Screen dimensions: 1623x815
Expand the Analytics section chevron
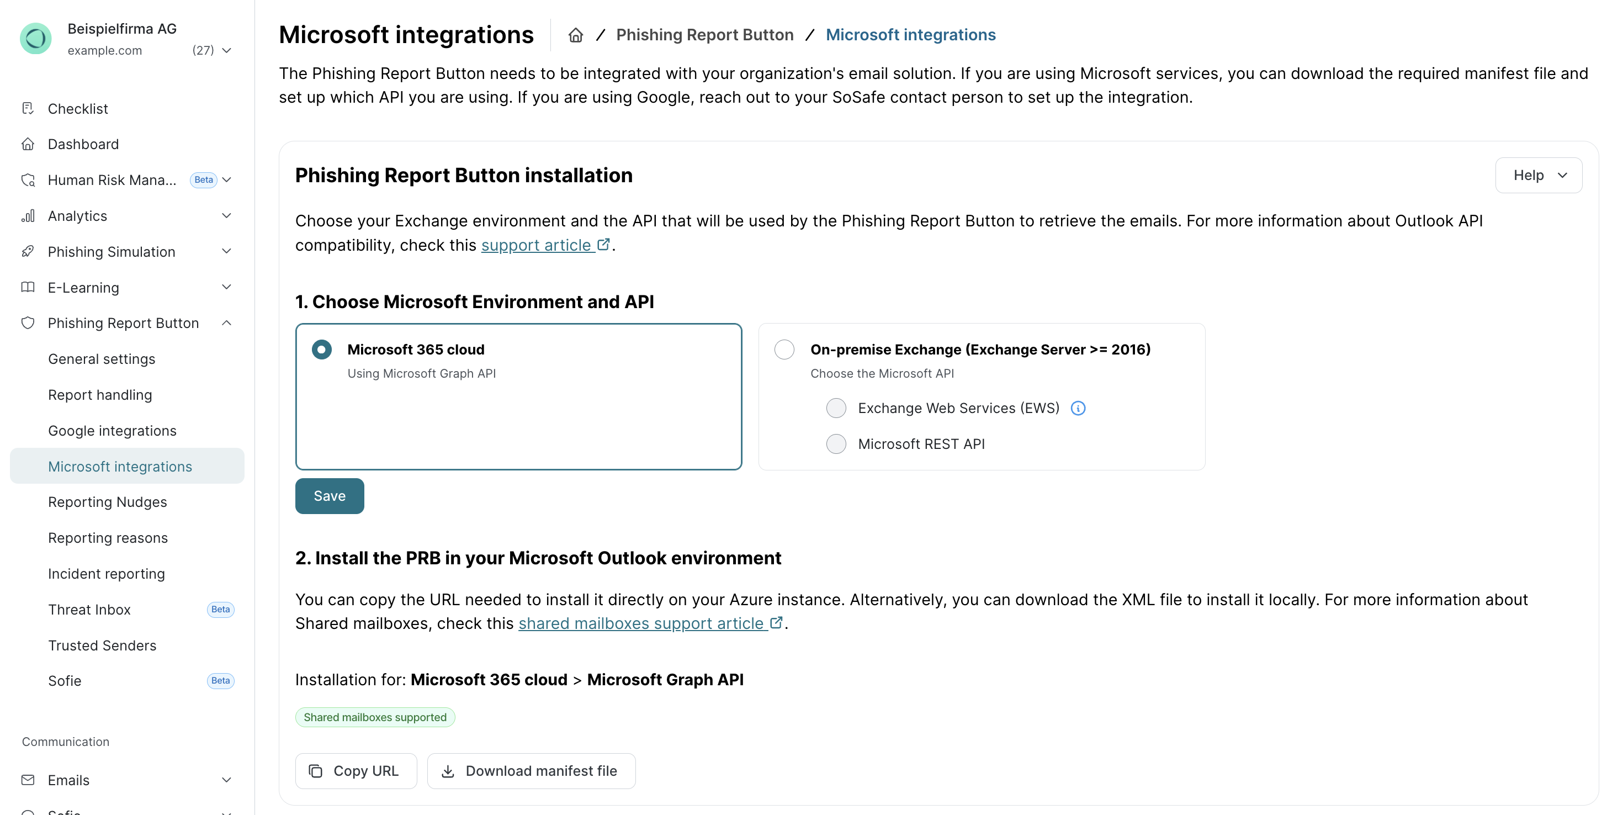[227, 216]
